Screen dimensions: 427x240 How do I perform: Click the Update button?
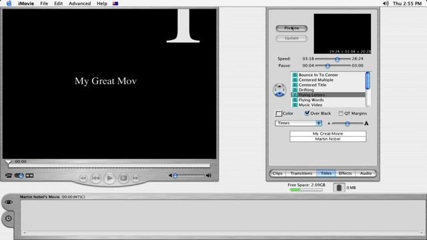pos(292,39)
